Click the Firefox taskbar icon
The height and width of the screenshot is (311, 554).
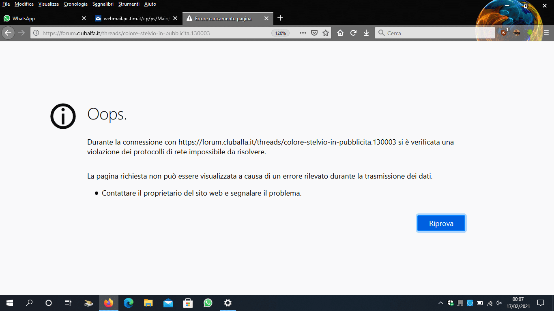pos(109,303)
